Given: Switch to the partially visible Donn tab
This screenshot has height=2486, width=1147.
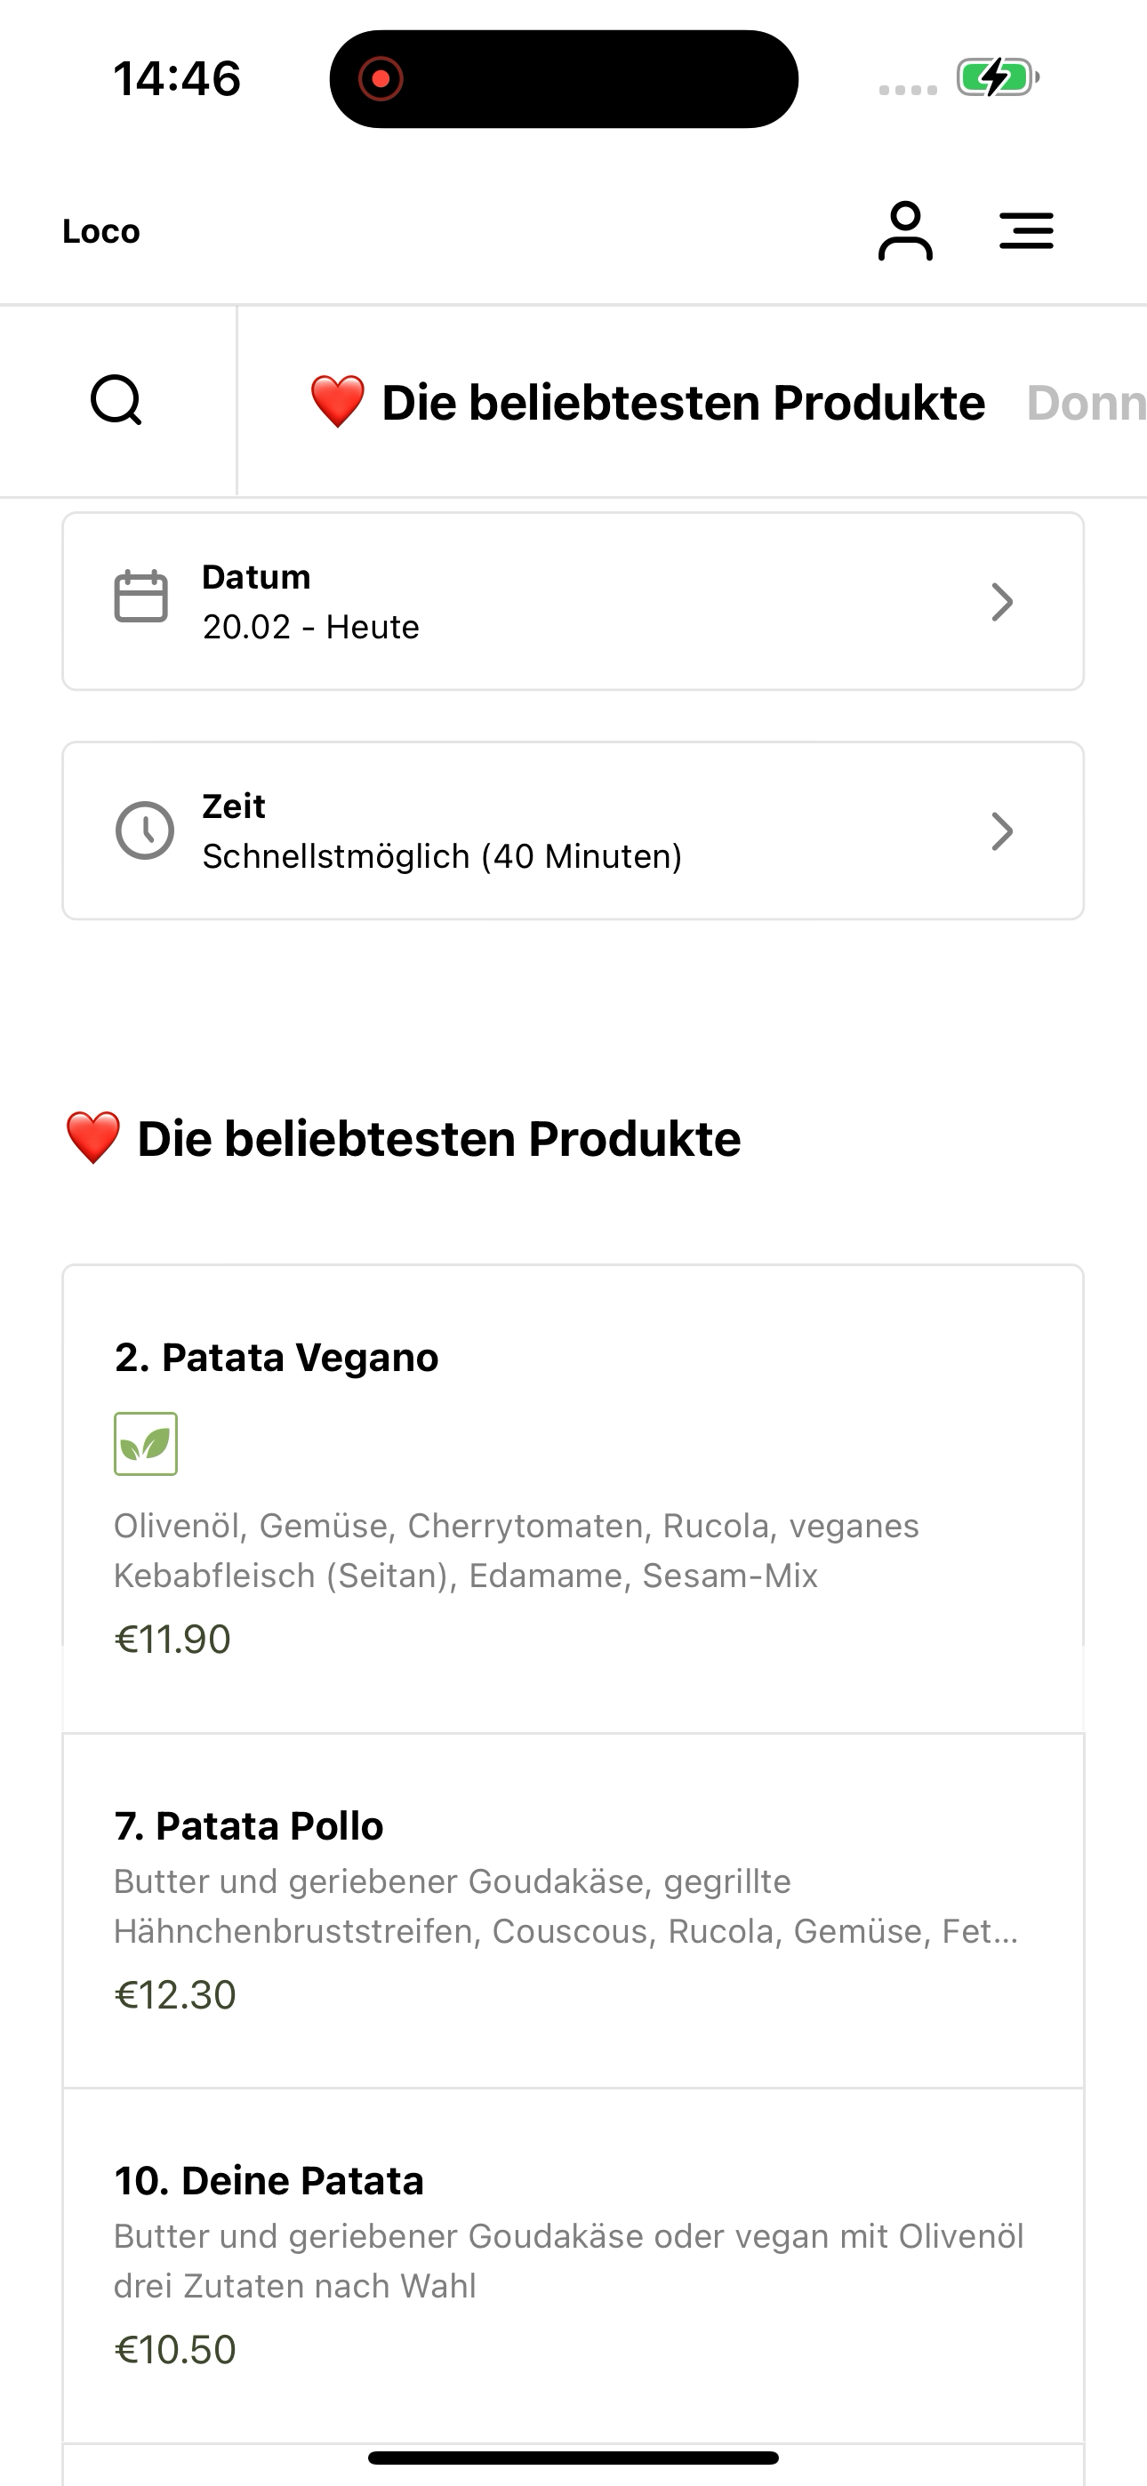Looking at the screenshot, I should (x=1087, y=403).
